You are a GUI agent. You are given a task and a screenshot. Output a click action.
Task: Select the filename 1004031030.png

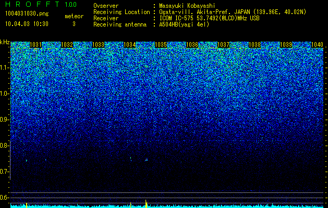(x=27, y=14)
